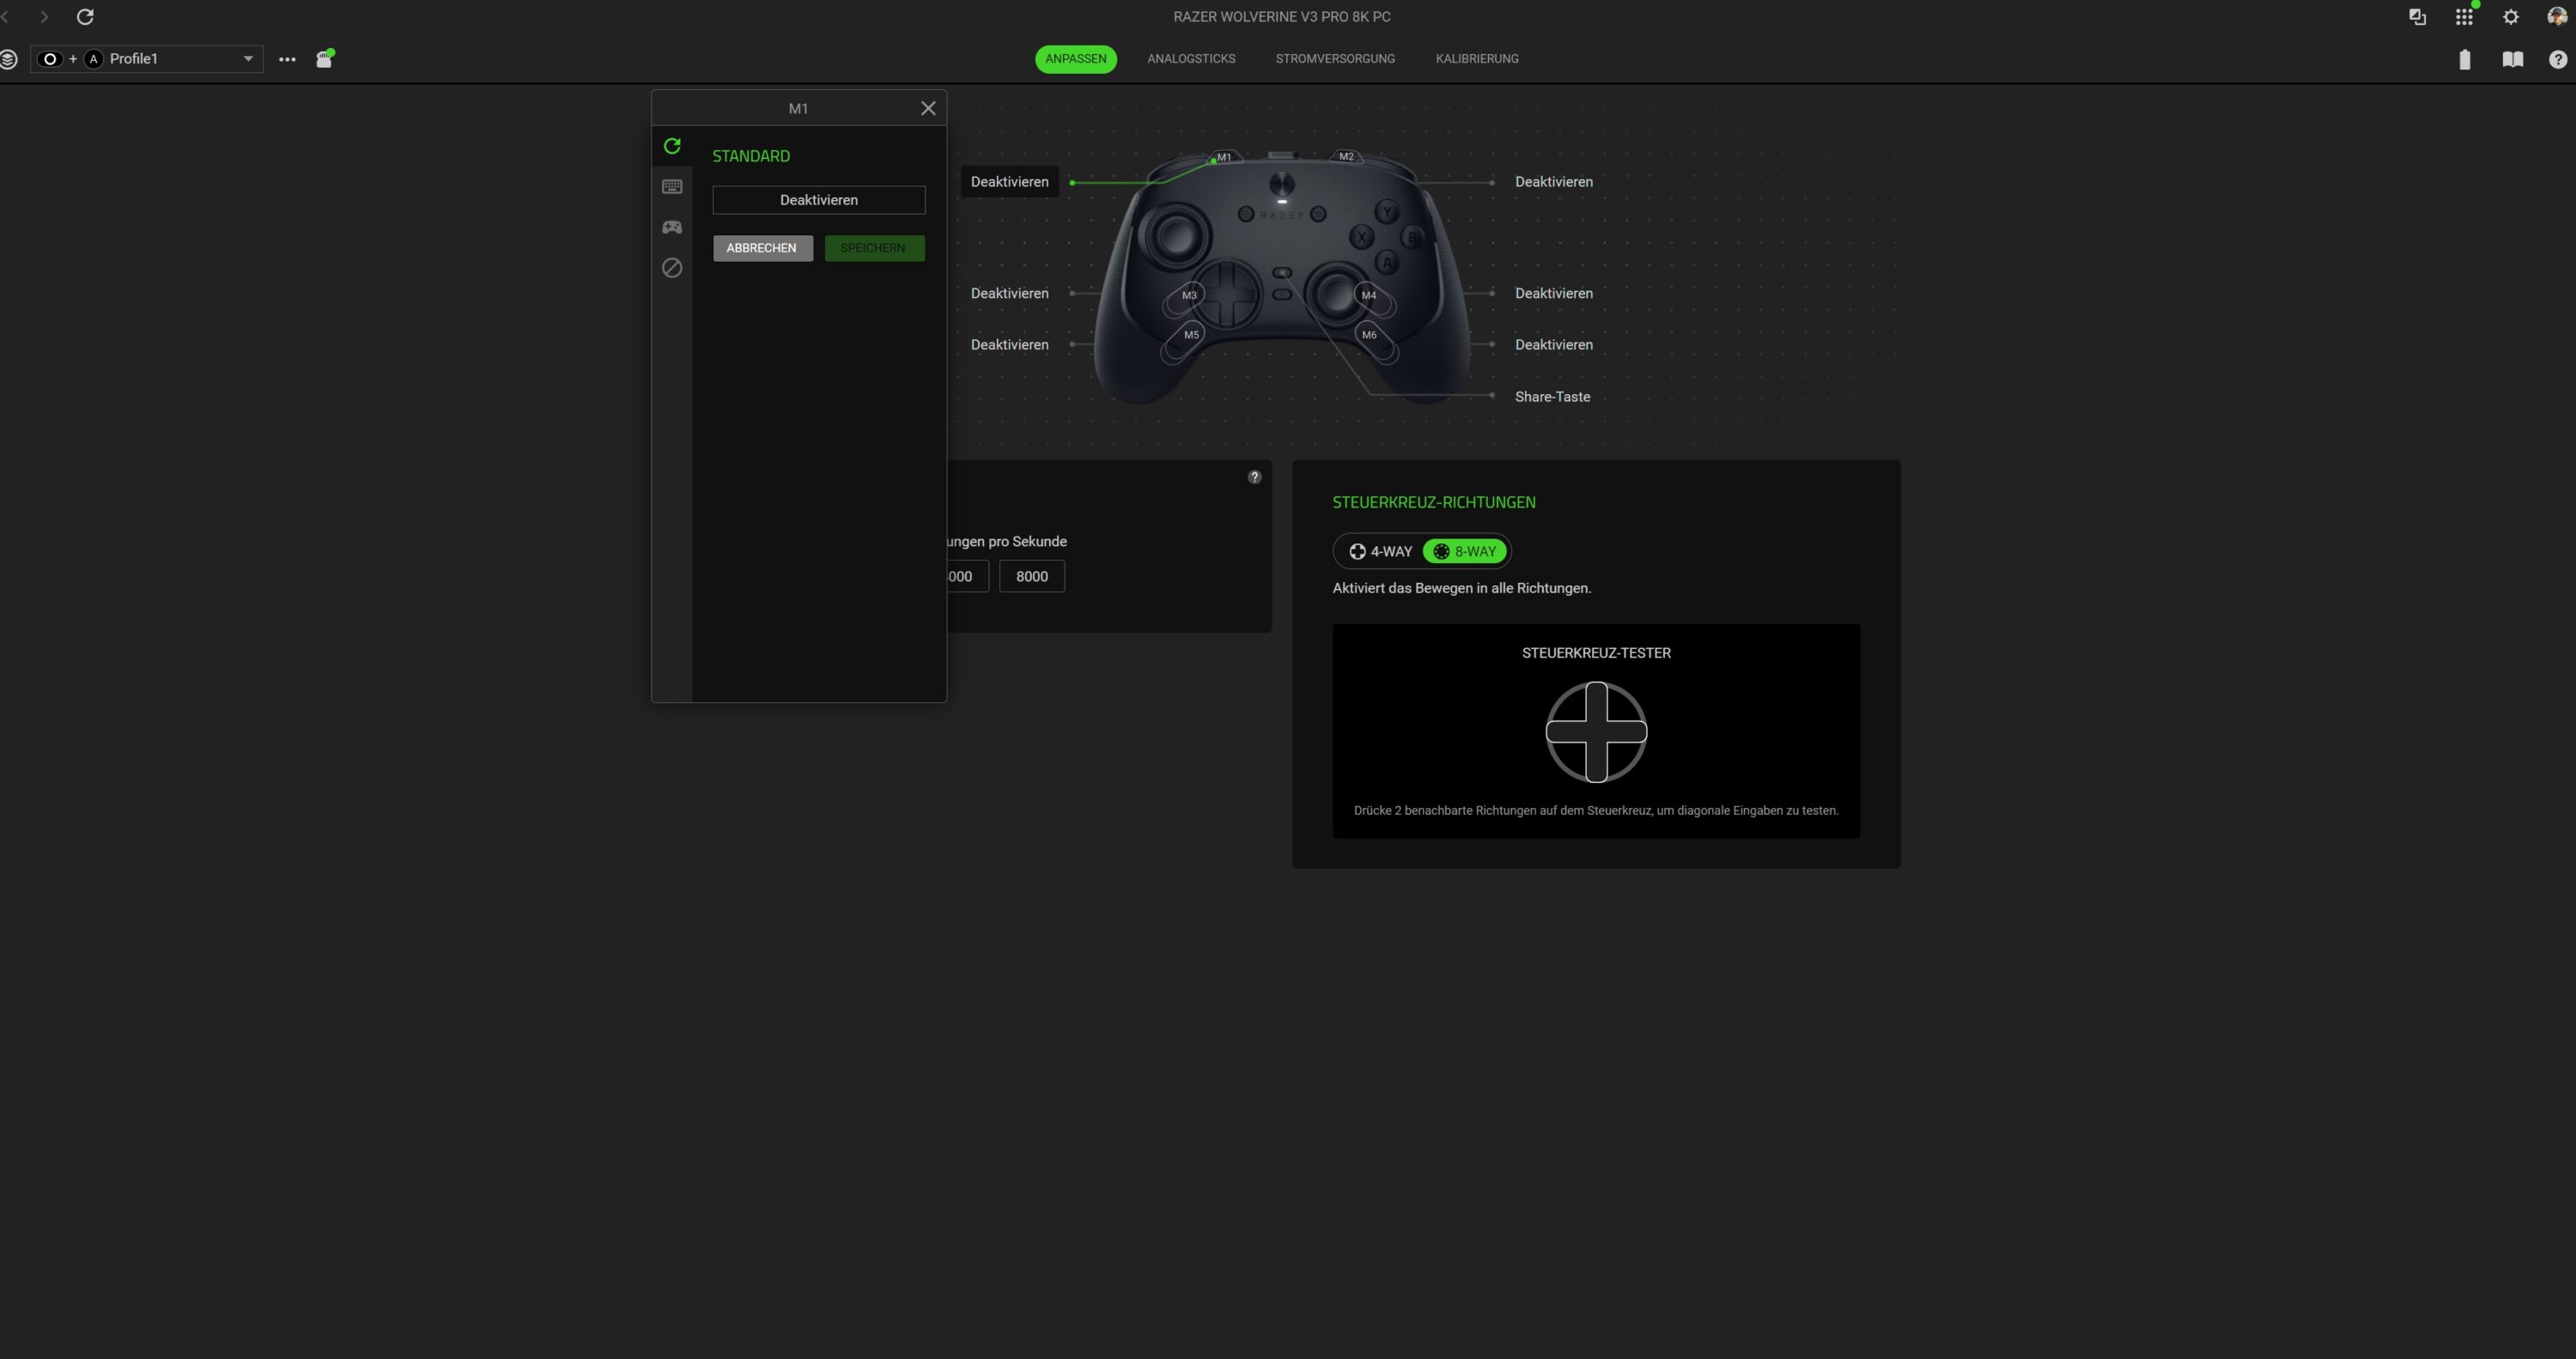
Task: Open the Synapse modules grid icon
Action: 2464,17
